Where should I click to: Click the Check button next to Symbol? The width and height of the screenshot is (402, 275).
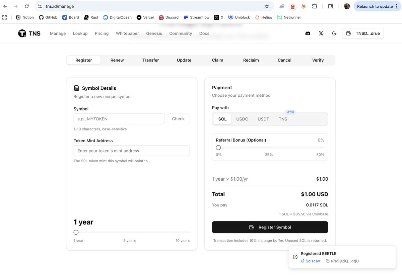coord(178,119)
